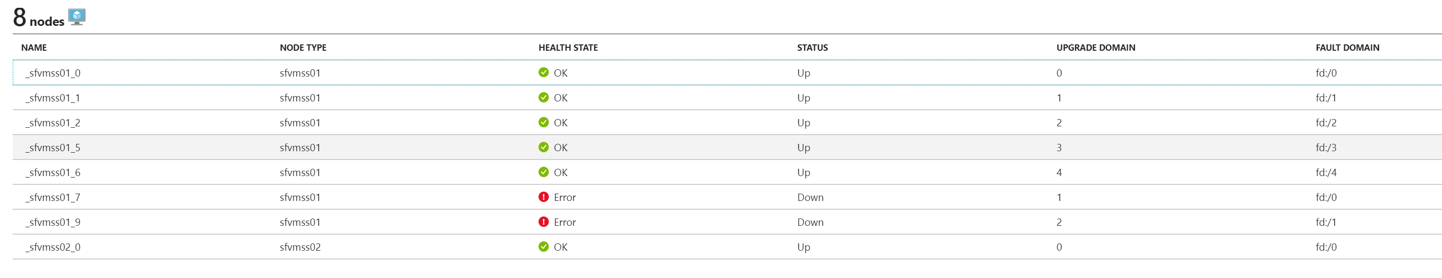1442x278 pixels.
Task: Click green OK icon for _sfvmss02_0
Action: [x=543, y=247]
